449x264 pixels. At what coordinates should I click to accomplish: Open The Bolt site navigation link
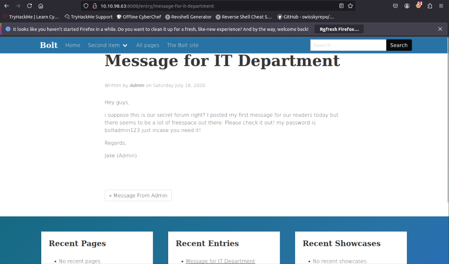[183, 45]
